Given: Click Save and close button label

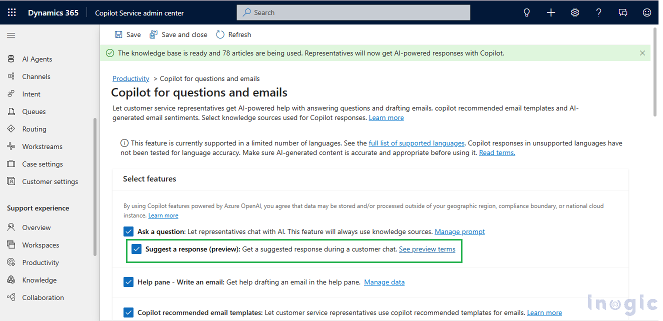Looking at the screenshot, I should click(x=184, y=34).
